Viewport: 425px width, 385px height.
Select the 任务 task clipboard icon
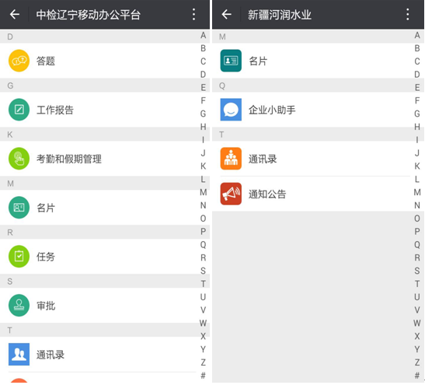click(x=19, y=257)
